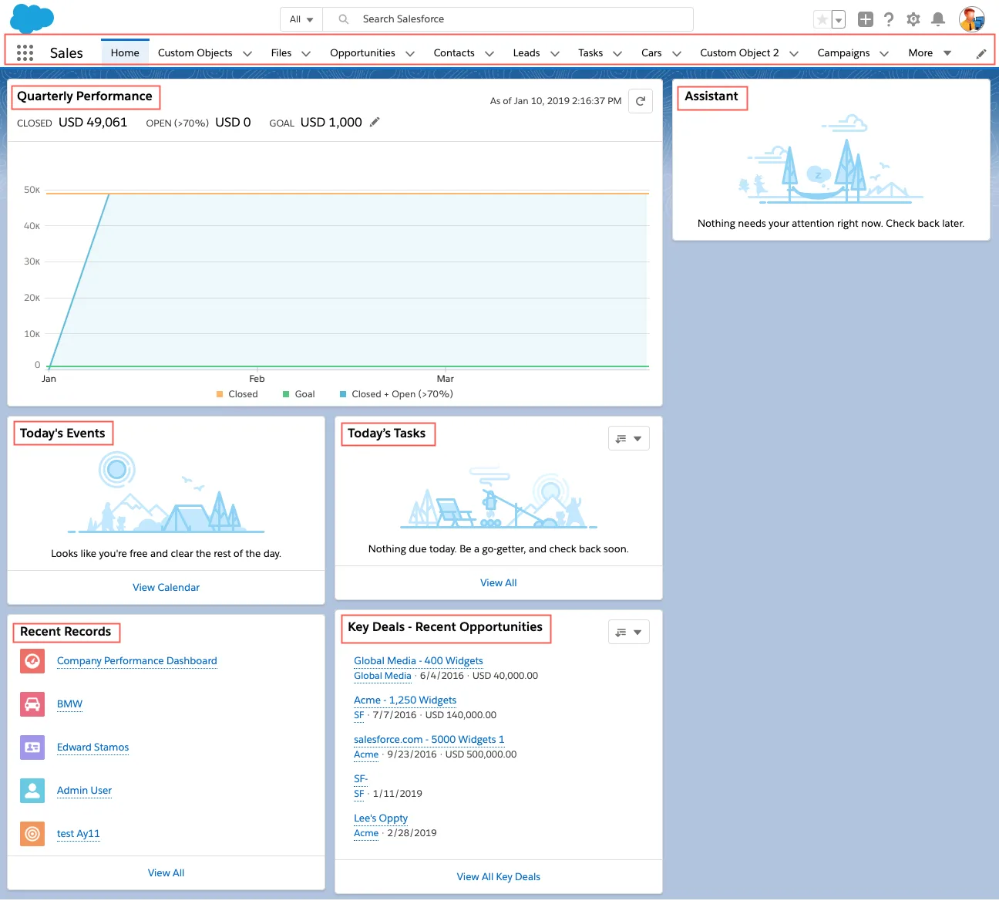Screen dimensions: 999x901
Task: Click the Favorites star icon
Action: pos(822,19)
